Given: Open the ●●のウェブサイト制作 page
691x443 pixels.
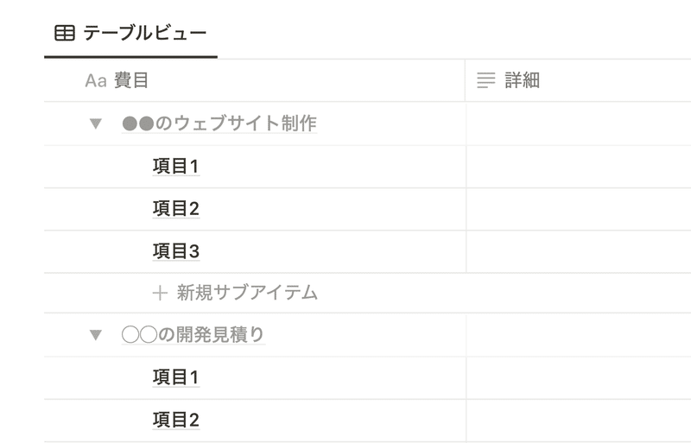Looking at the screenshot, I should click(x=219, y=123).
